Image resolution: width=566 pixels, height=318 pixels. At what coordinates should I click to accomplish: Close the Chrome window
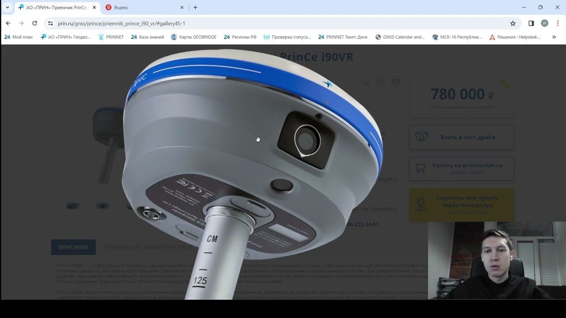(557, 8)
